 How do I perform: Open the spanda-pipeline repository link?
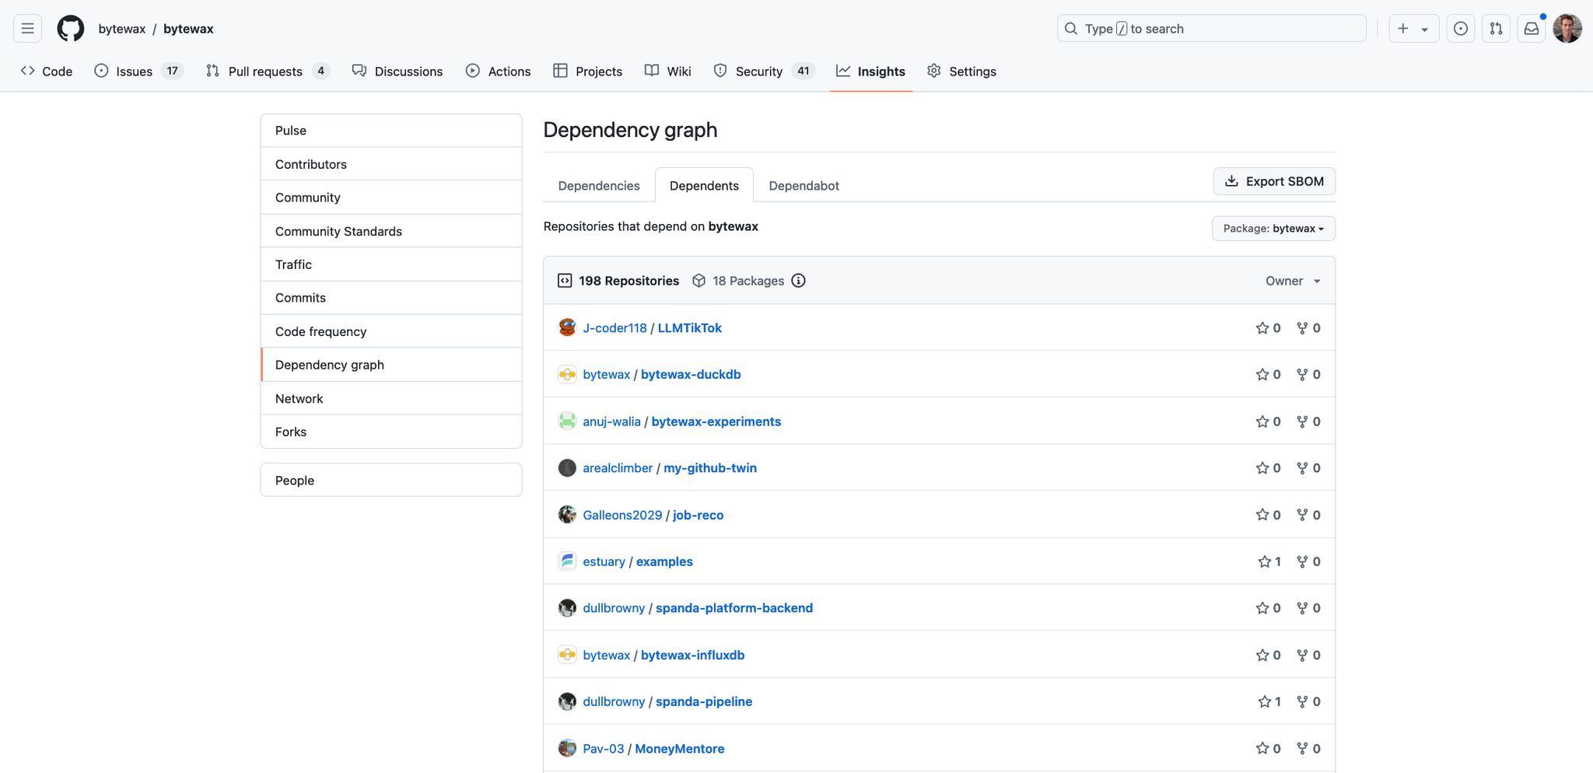pos(704,701)
